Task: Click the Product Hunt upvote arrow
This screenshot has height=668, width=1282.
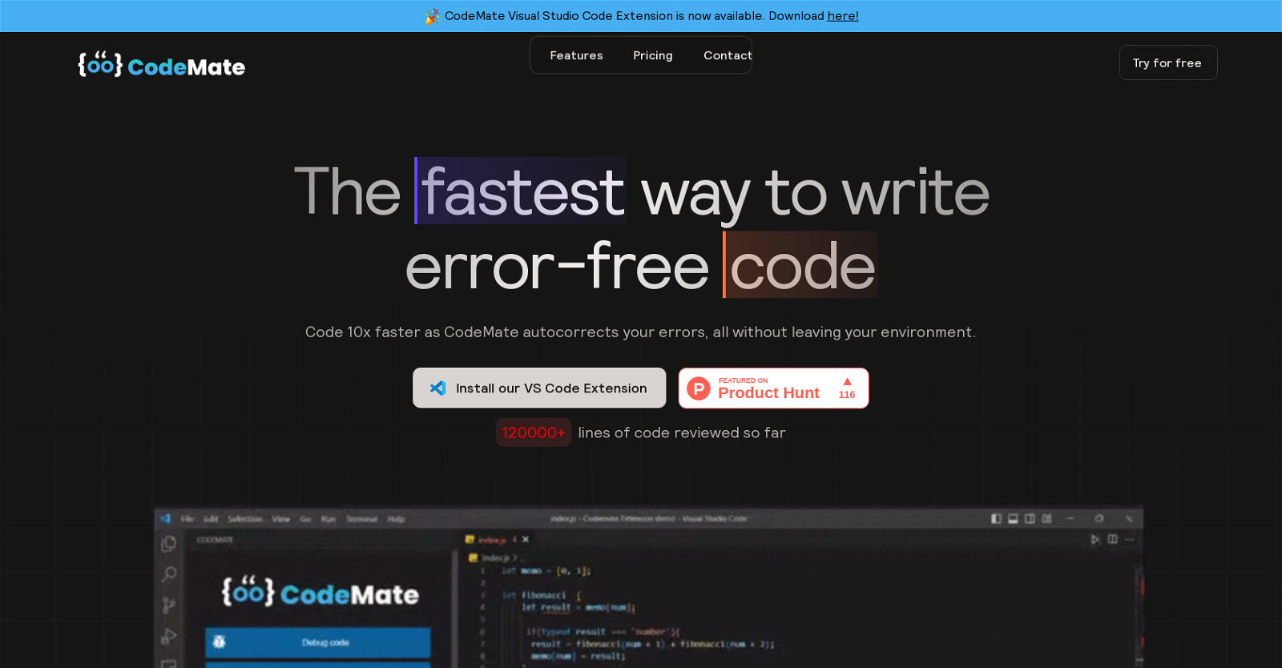Action: coord(847,381)
